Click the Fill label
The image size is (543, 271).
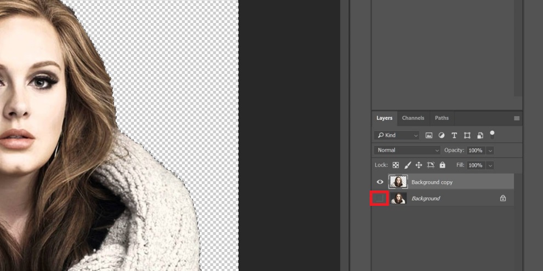(x=460, y=165)
